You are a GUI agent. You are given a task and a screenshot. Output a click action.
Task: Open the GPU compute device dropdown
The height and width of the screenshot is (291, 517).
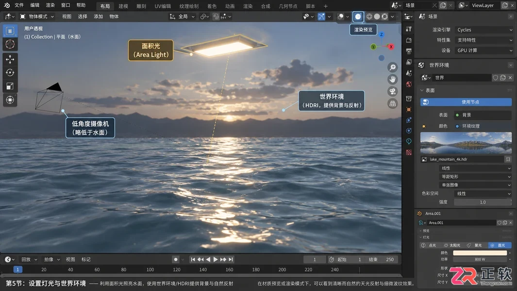pyautogui.click(x=484, y=51)
